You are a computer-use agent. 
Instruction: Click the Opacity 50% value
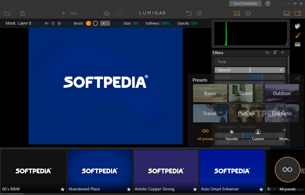[194, 23]
